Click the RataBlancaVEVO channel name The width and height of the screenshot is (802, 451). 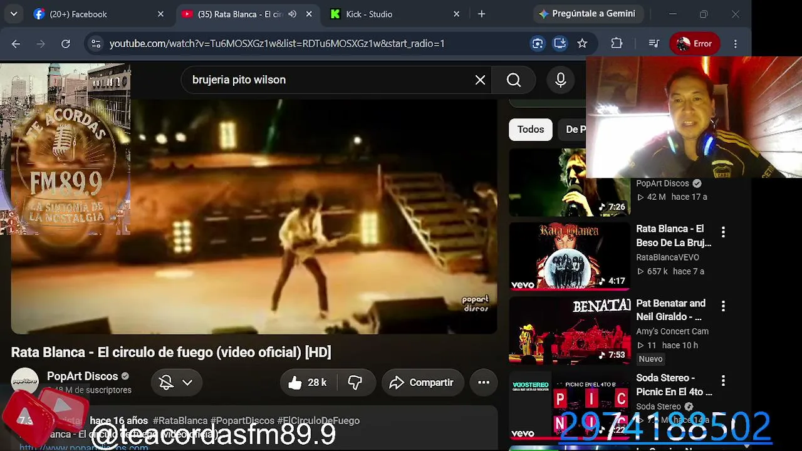667,257
